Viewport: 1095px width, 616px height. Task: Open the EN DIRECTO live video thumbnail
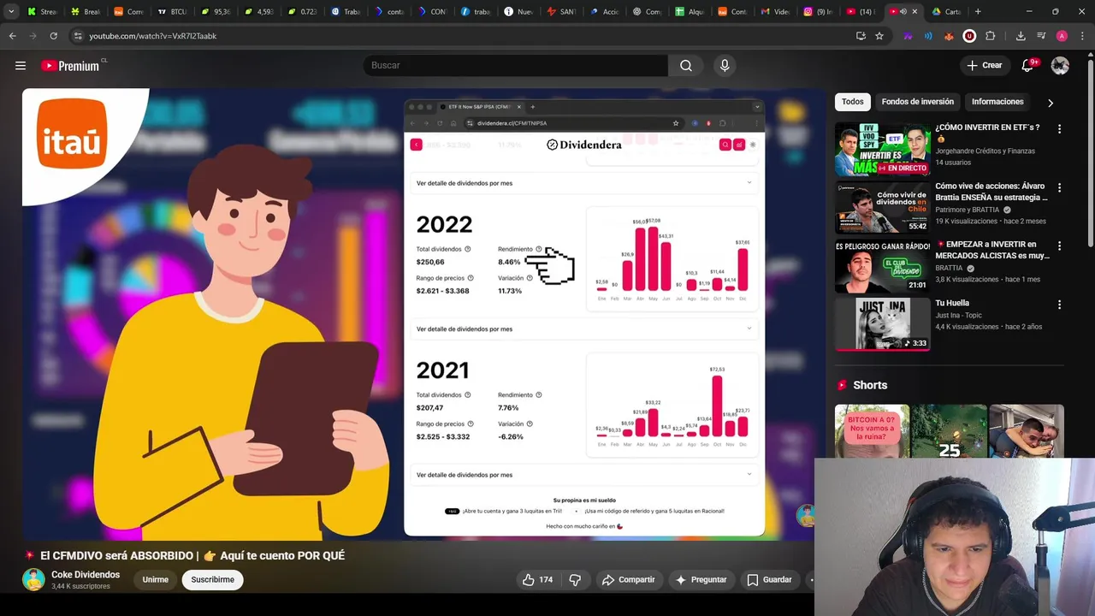[883, 149]
